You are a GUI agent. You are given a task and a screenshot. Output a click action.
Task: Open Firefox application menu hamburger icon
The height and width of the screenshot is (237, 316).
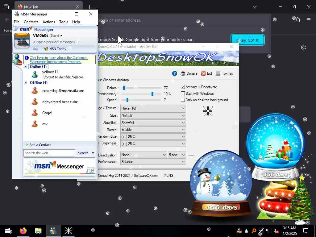click(x=309, y=19)
